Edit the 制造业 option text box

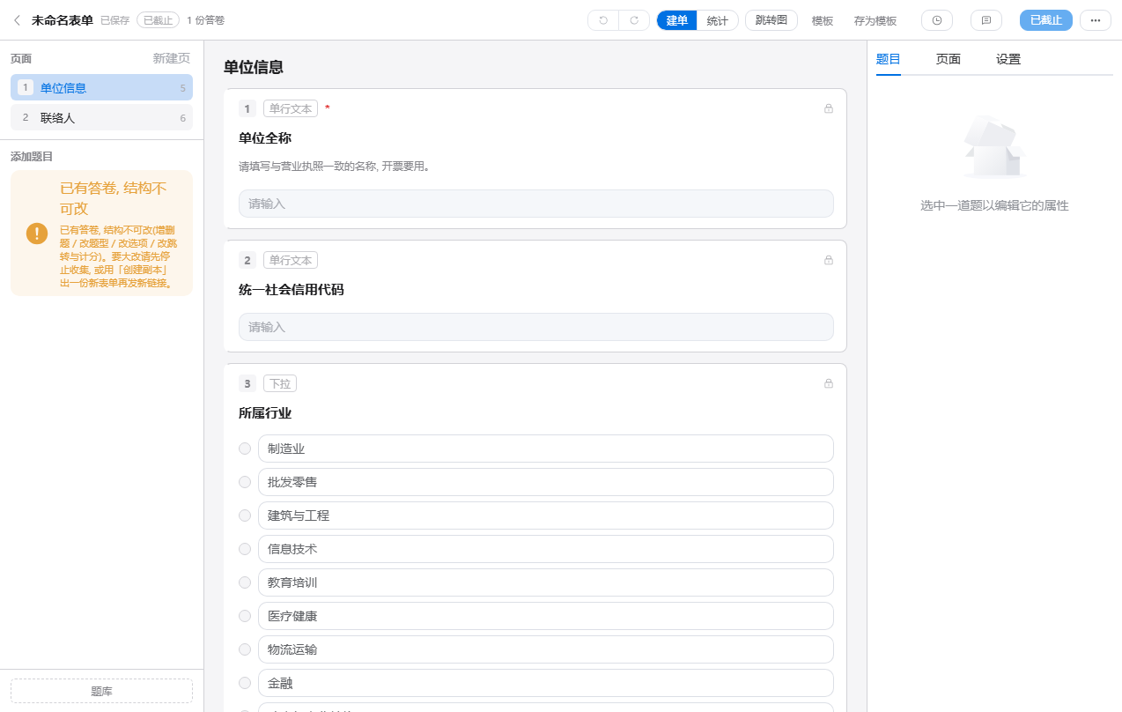pyautogui.click(x=546, y=449)
